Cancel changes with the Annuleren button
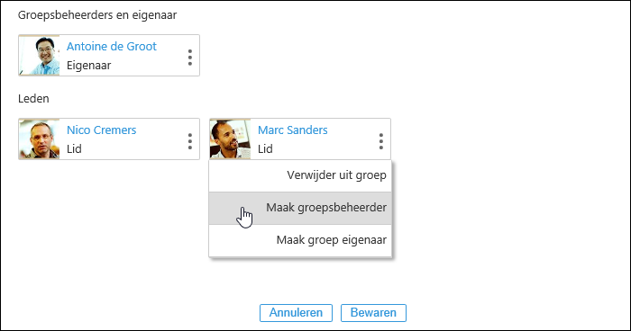 (x=296, y=313)
